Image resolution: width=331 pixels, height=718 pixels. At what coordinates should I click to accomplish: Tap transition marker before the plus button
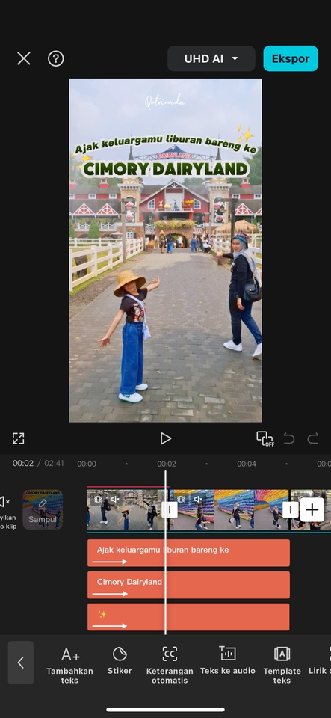click(291, 509)
